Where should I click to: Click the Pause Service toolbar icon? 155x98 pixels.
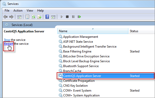pos(73,17)
